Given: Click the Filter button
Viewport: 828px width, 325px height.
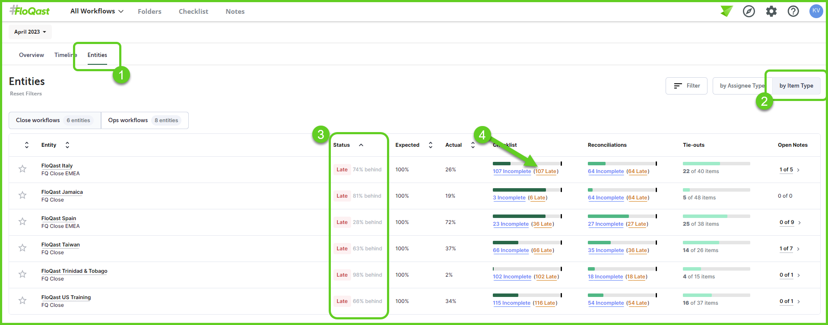Looking at the screenshot, I should 686,86.
